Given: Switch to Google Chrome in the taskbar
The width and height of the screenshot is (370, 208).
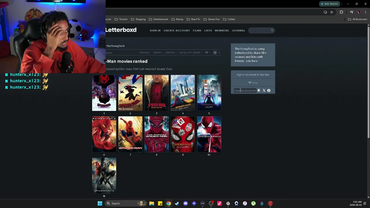Looking at the screenshot, I should coord(169,203).
